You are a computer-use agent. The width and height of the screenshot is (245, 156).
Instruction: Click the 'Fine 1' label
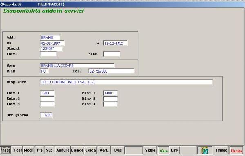coord(89,93)
